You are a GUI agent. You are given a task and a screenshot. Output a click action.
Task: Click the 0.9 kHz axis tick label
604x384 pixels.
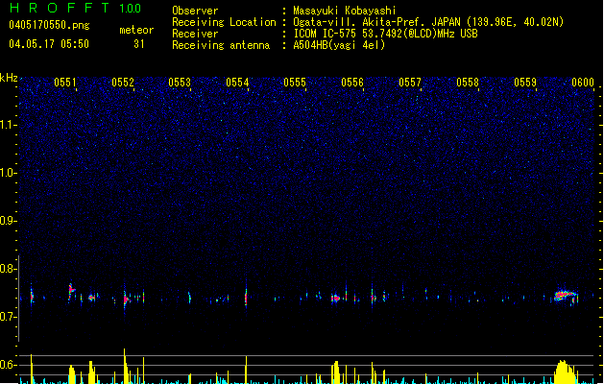pos(8,221)
